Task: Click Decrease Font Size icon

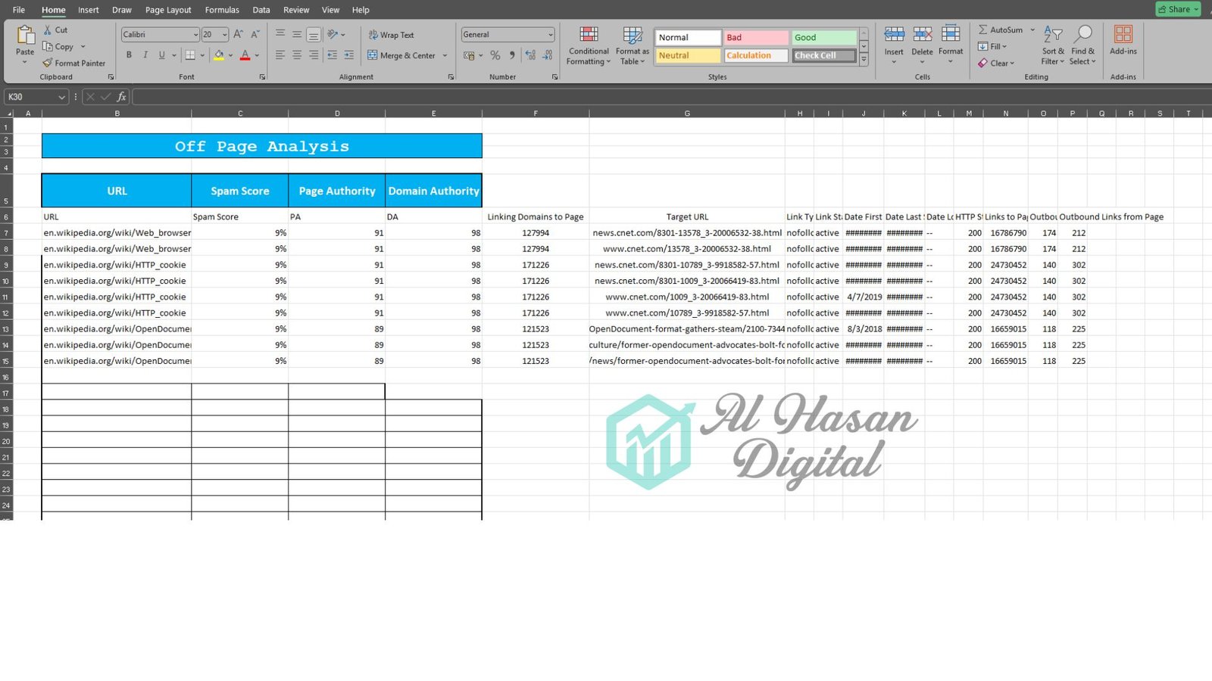Action: point(255,34)
